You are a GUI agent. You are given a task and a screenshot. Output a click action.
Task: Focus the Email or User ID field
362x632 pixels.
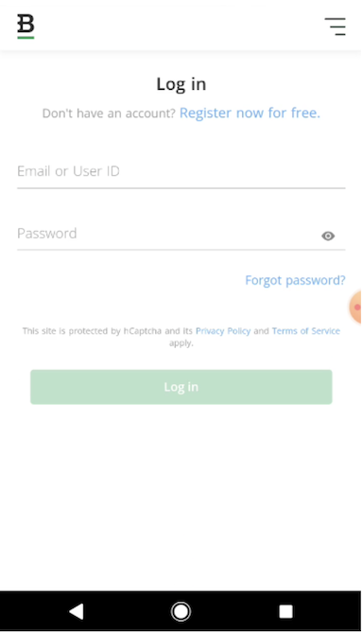[181, 171]
